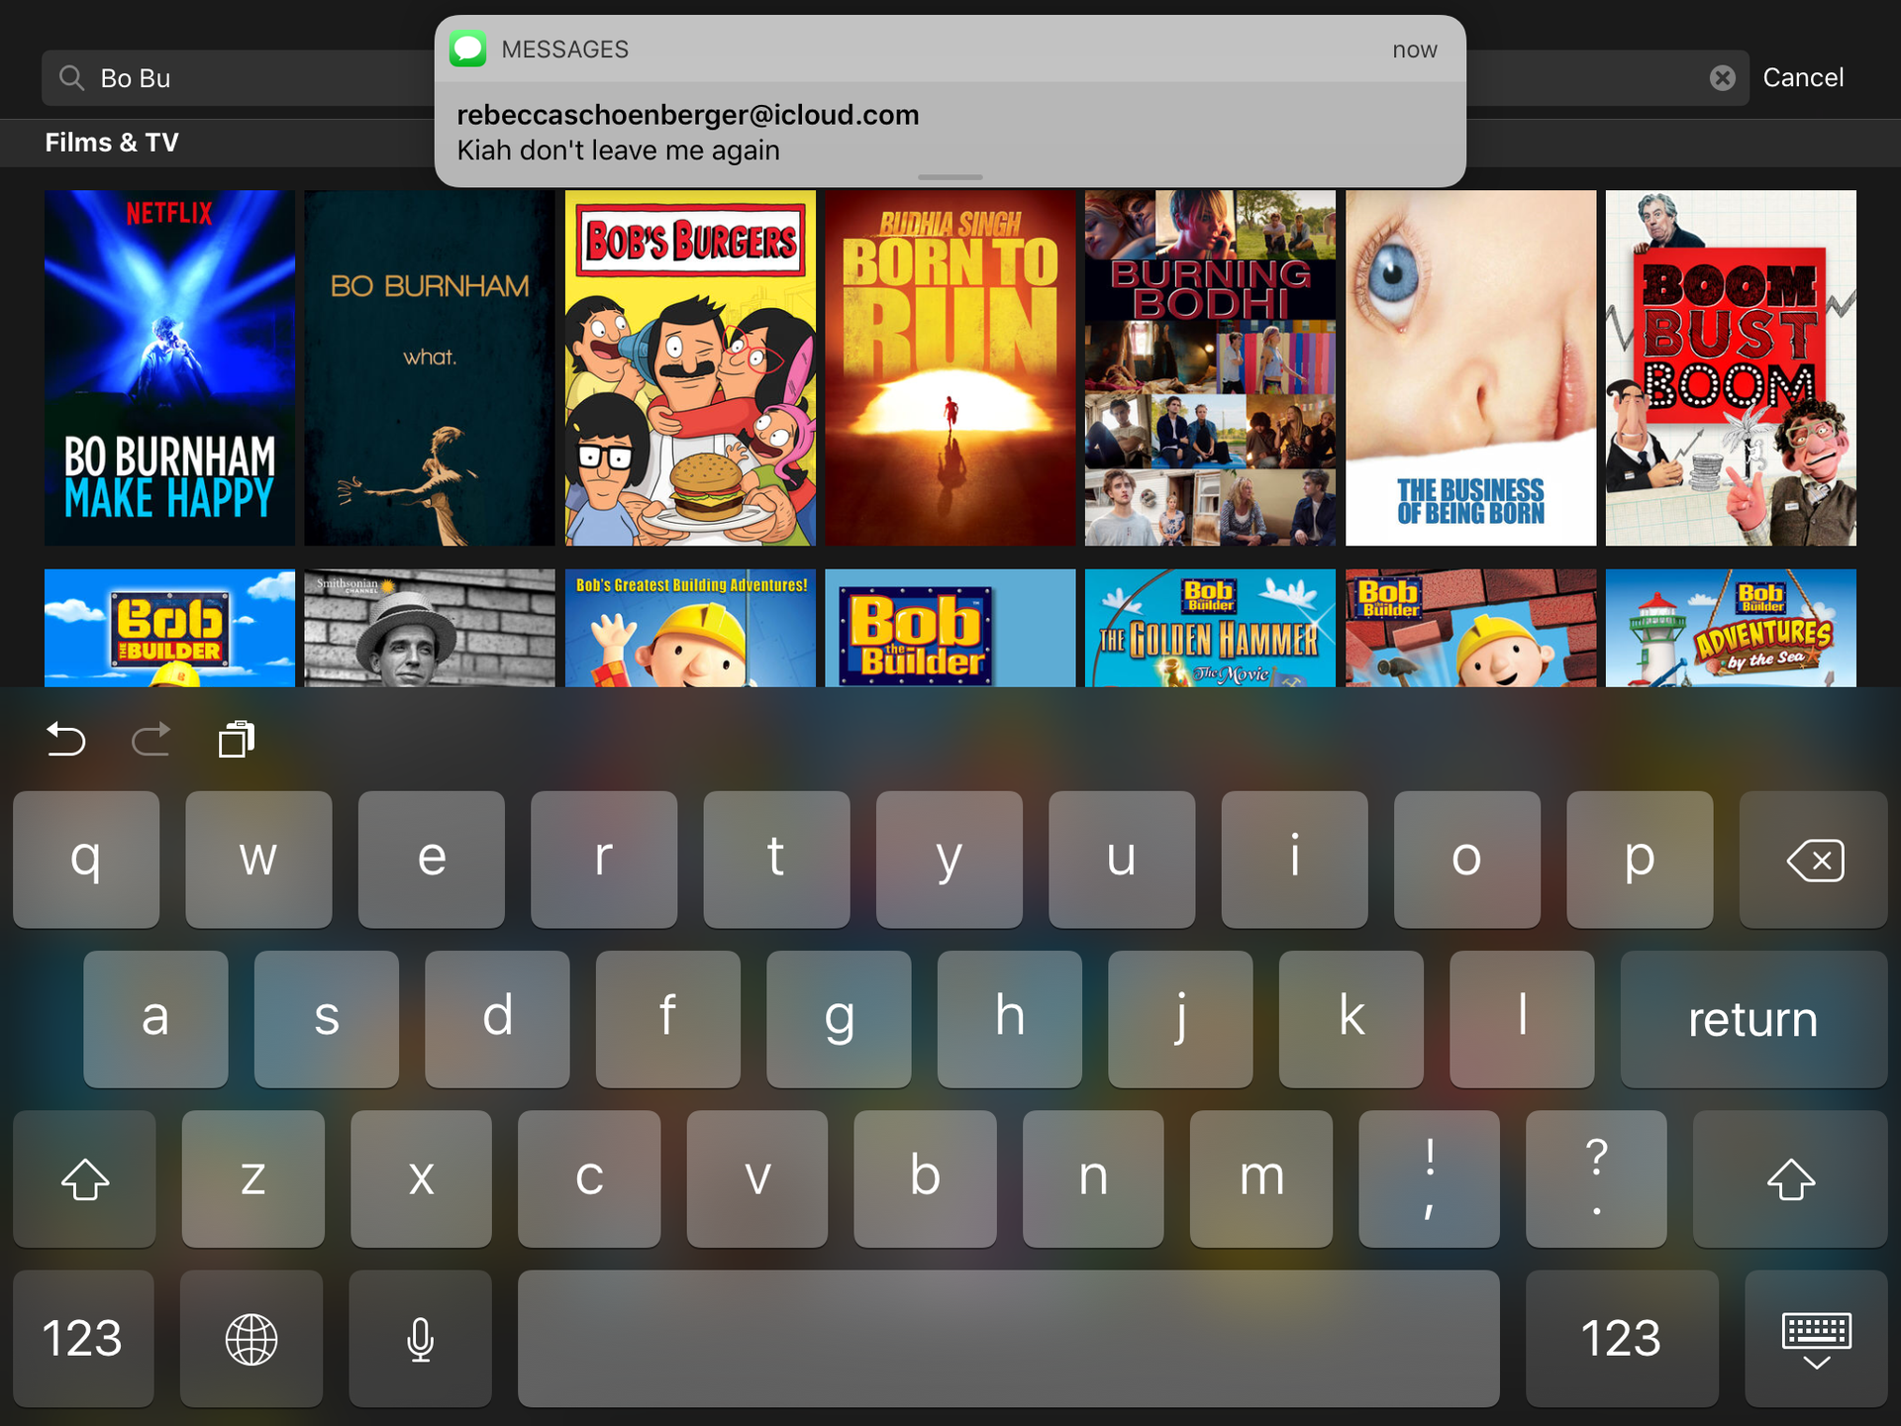The image size is (1901, 1426).
Task: Focus the Bo Bu search field
Action: coord(895,78)
